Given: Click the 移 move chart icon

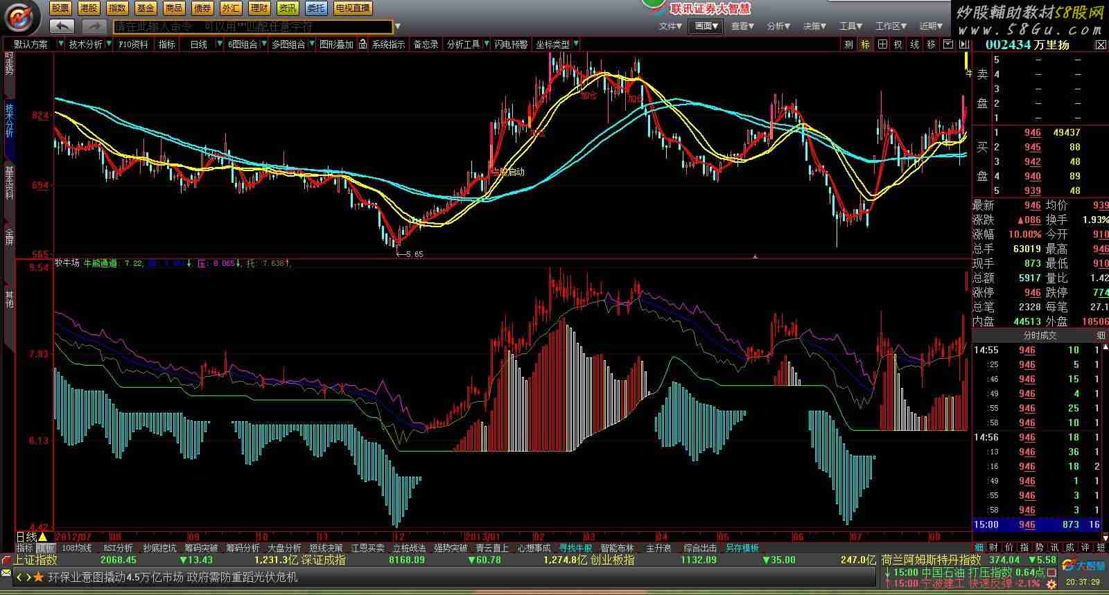Looking at the screenshot, I should pos(931,44).
